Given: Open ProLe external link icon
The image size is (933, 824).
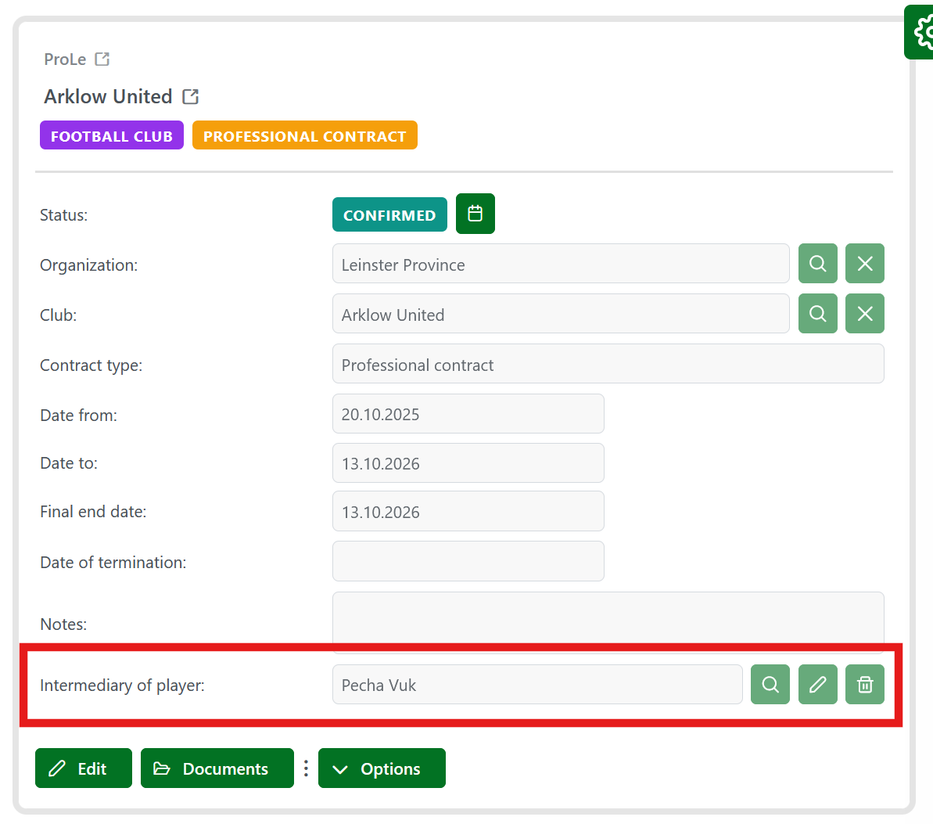Looking at the screenshot, I should [102, 59].
